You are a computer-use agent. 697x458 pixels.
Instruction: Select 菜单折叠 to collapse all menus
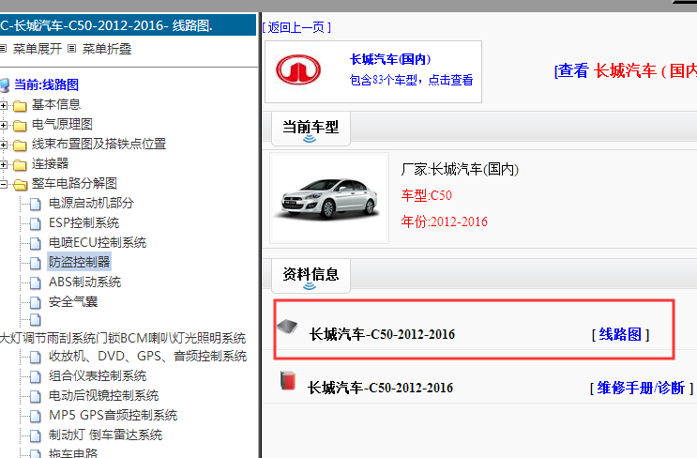[x=107, y=49]
